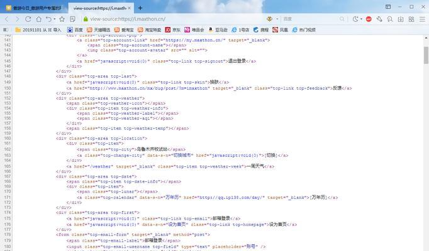The height and width of the screenshot is (251, 429).
Task: Open the red ad-block extension icon
Action: [369, 19]
